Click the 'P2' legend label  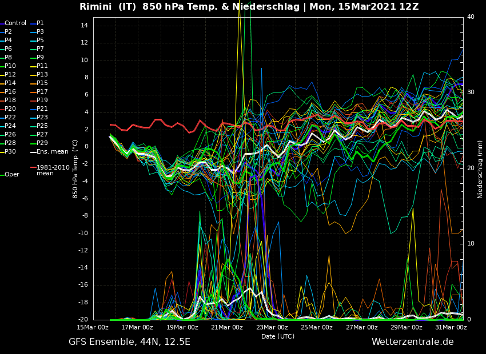[8, 31]
